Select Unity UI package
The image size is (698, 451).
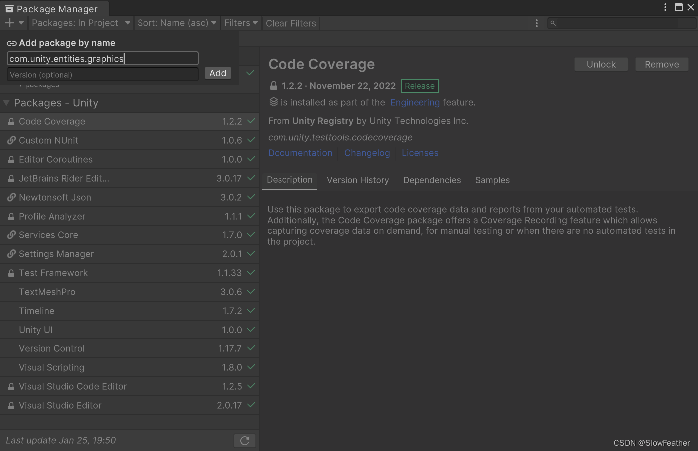pyautogui.click(x=130, y=330)
